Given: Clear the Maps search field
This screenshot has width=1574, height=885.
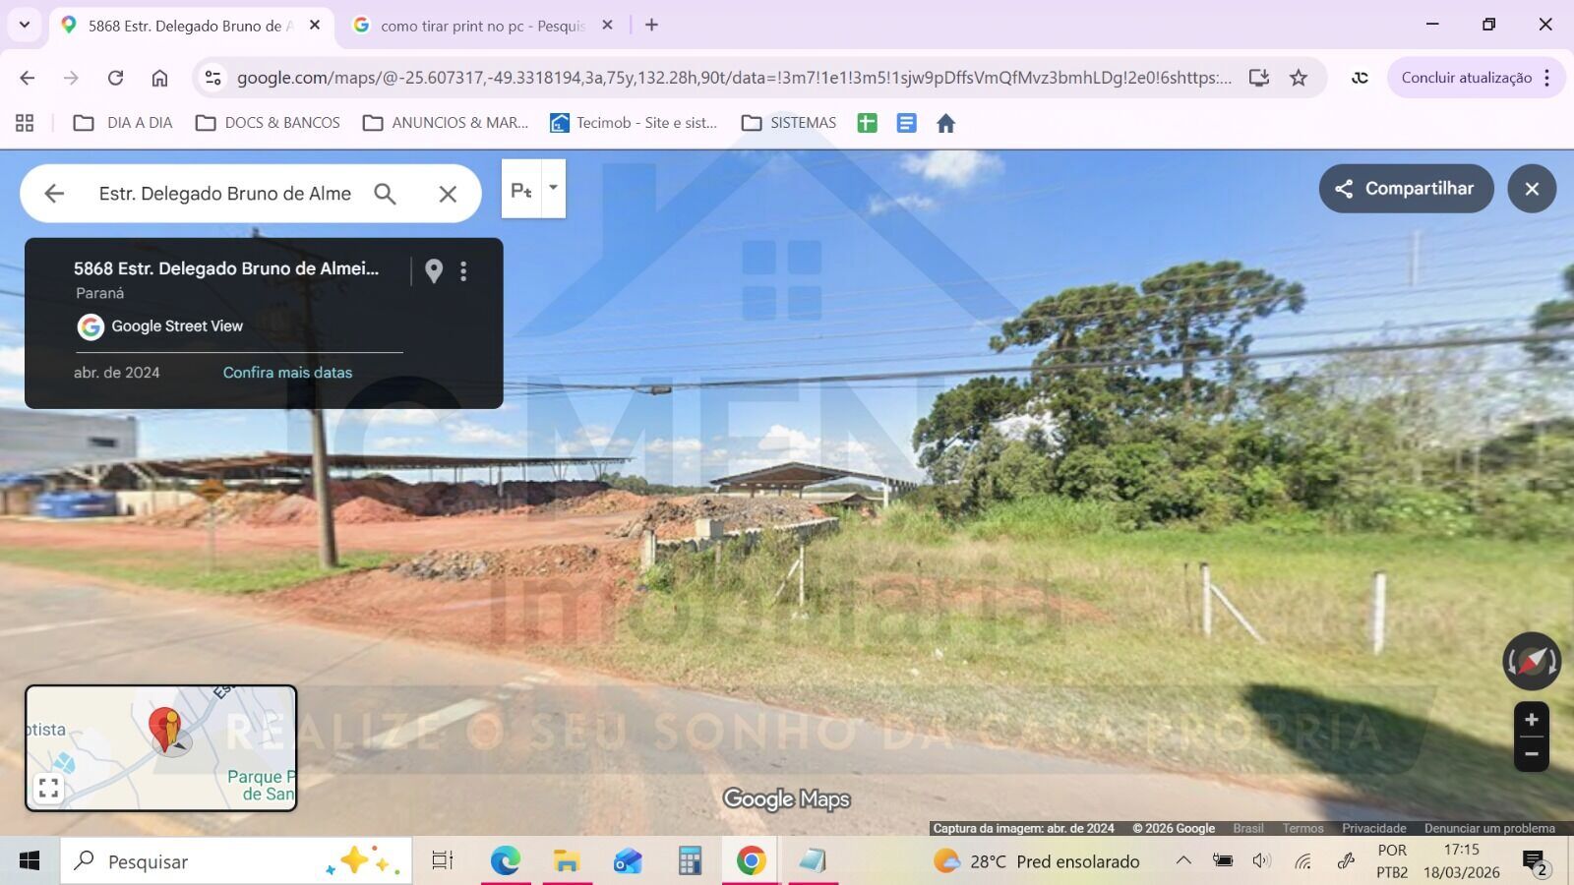Looking at the screenshot, I should [x=448, y=194].
